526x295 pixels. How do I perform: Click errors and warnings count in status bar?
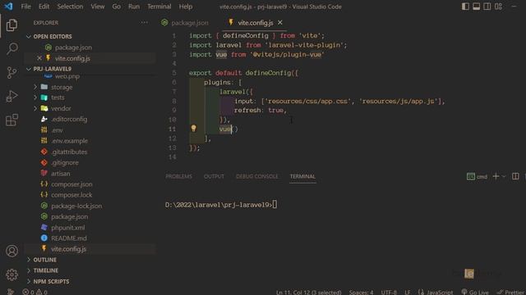point(35,292)
